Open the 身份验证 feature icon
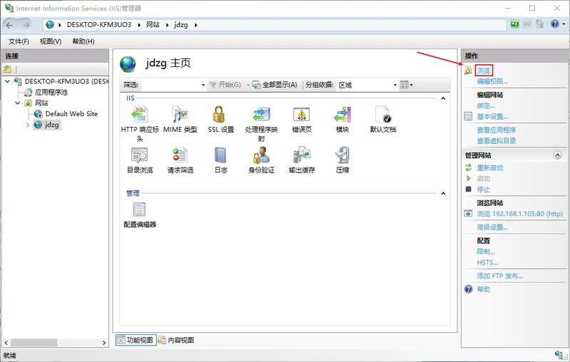Screen dimensions: 570x362 (261, 155)
